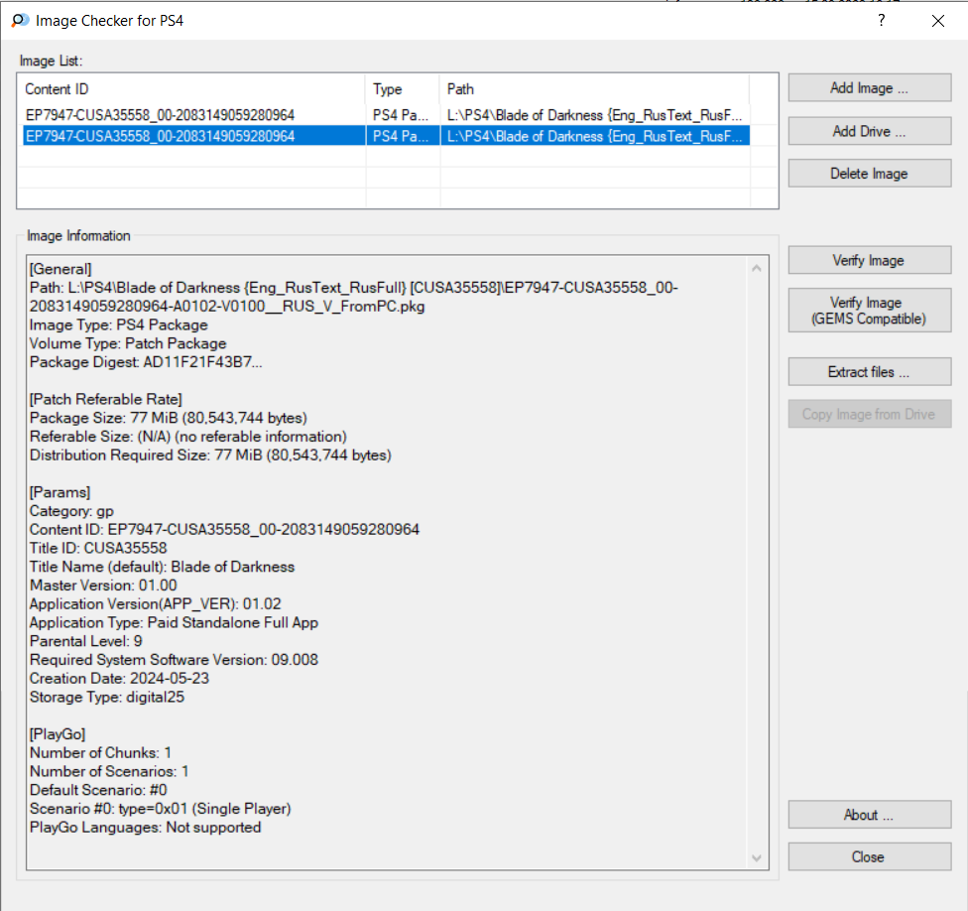Click the Package Digest line
The image size is (968, 911).
coord(146,362)
